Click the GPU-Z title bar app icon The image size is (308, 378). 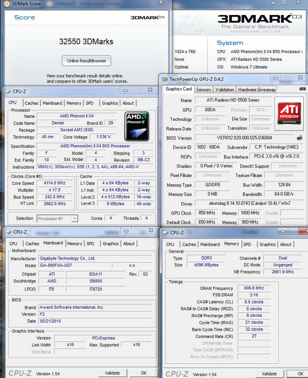click(165, 79)
